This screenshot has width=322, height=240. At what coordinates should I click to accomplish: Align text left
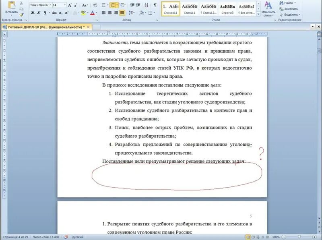pyautogui.click(x=104, y=13)
